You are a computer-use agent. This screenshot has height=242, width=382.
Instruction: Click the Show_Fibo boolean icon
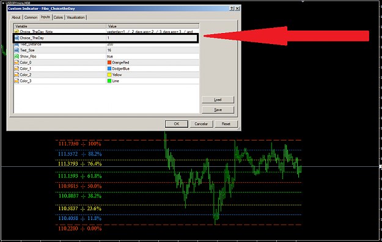(x=17, y=56)
